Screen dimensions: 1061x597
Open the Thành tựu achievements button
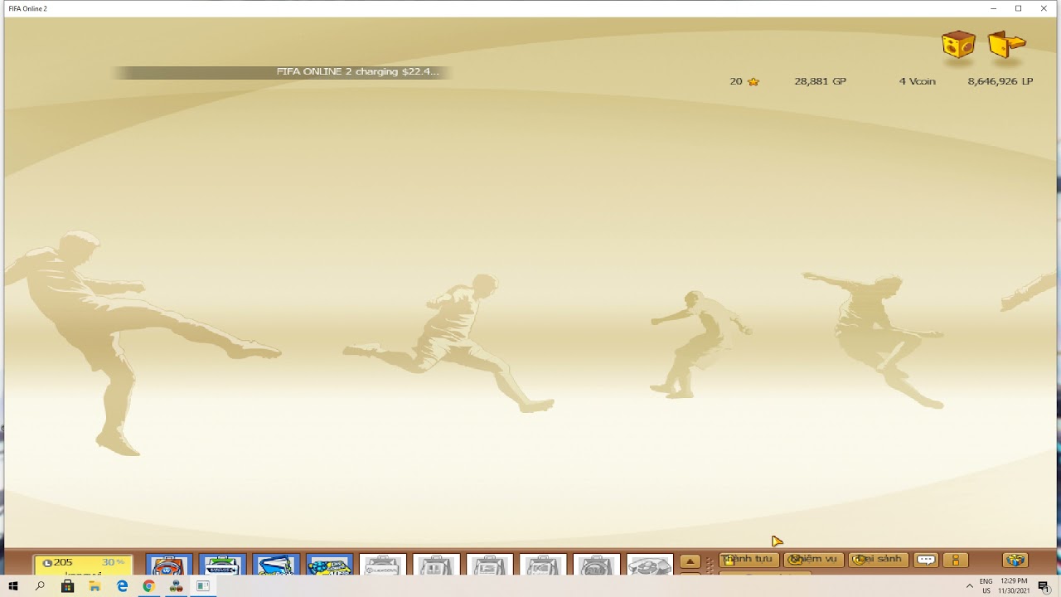(x=749, y=560)
